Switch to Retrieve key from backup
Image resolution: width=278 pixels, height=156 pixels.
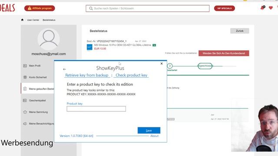(87, 75)
